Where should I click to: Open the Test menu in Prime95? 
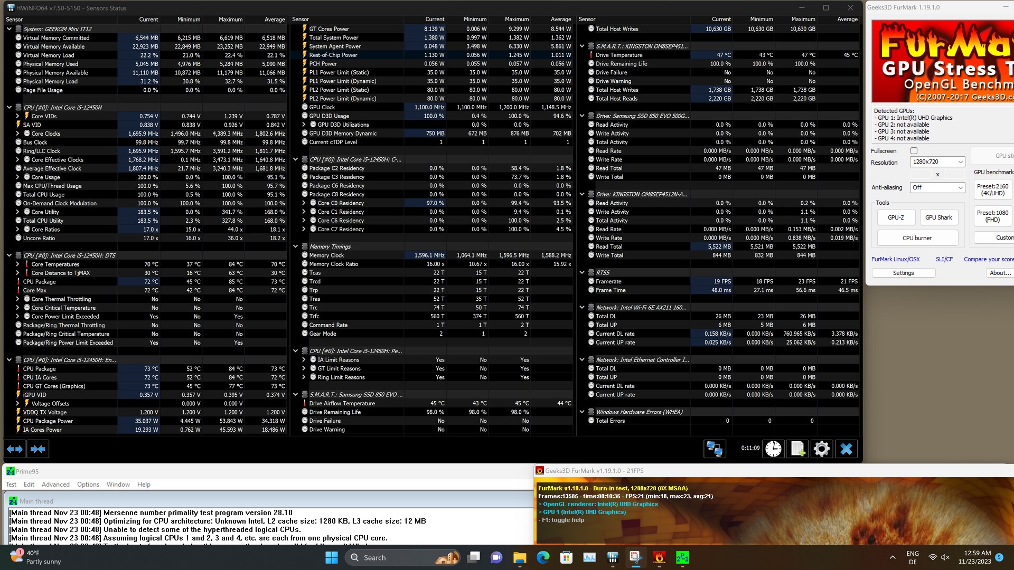[x=11, y=484]
